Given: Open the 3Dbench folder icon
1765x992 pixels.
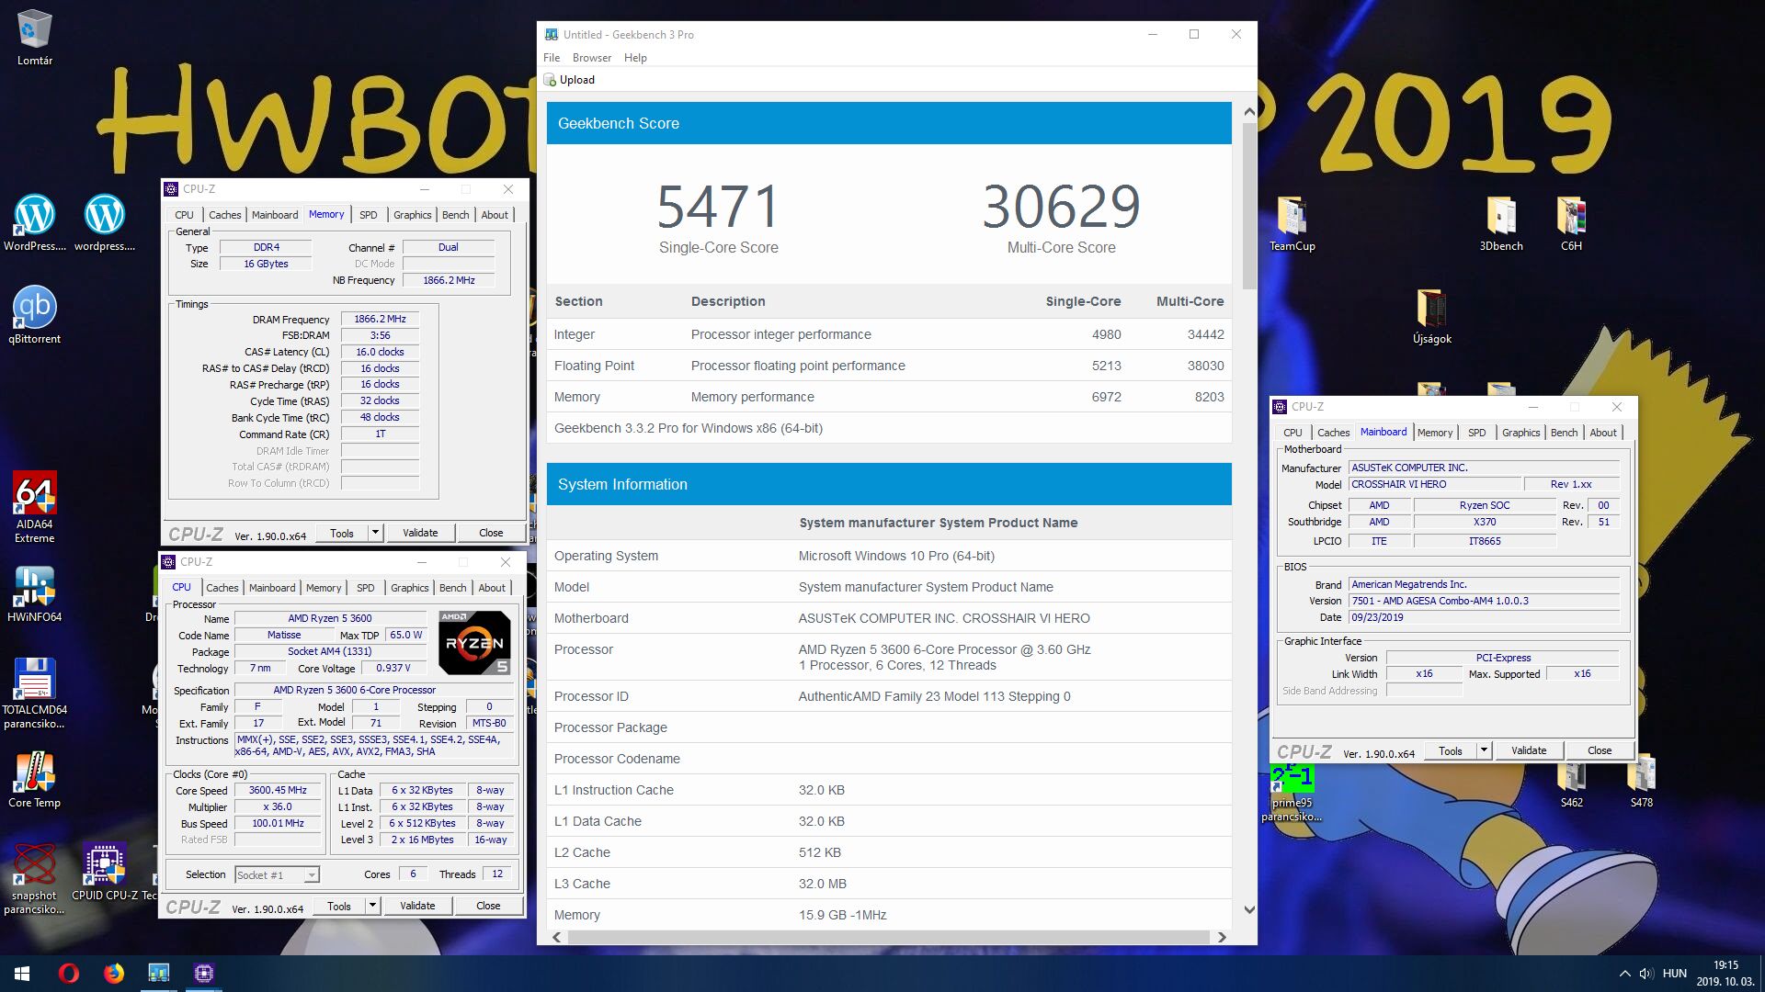Looking at the screenshot, I should coord(1501,222).
